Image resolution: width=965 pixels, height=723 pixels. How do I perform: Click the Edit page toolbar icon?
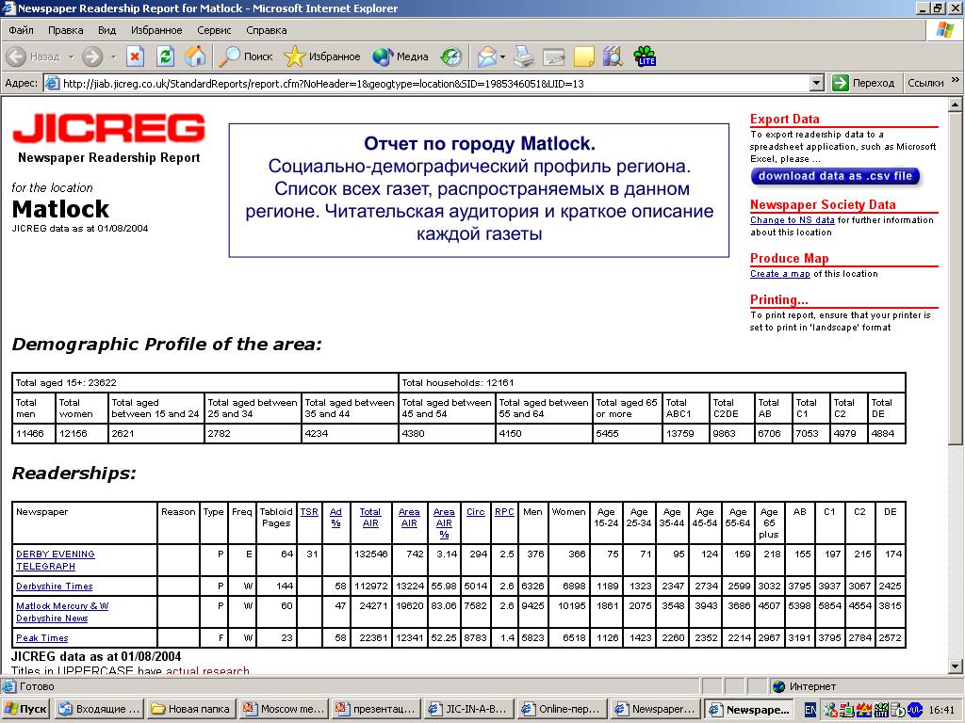[x=554, y=56]
